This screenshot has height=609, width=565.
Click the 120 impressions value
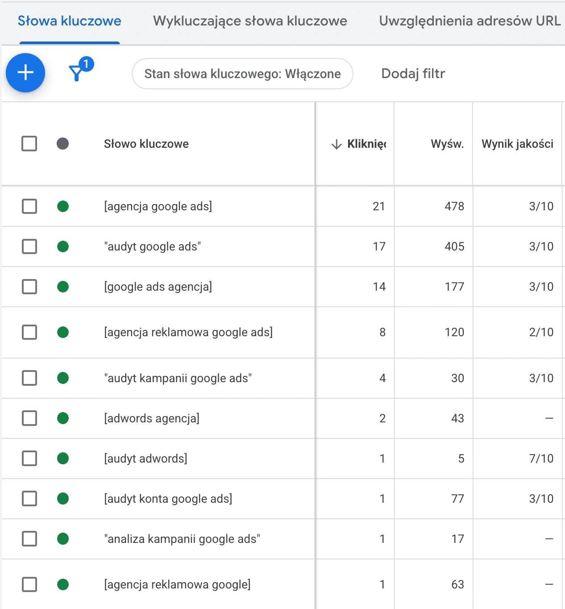[x=454, y=332]
